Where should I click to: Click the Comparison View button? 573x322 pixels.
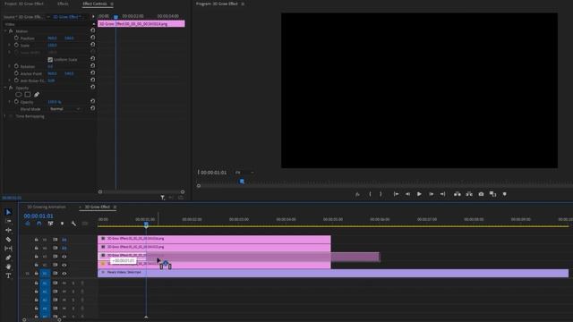pos(493,194)
